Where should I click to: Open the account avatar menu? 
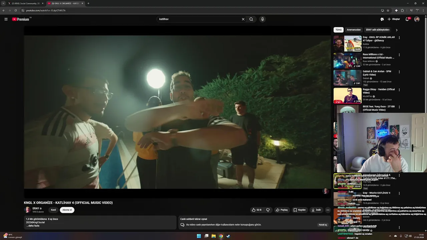(417, 19)
